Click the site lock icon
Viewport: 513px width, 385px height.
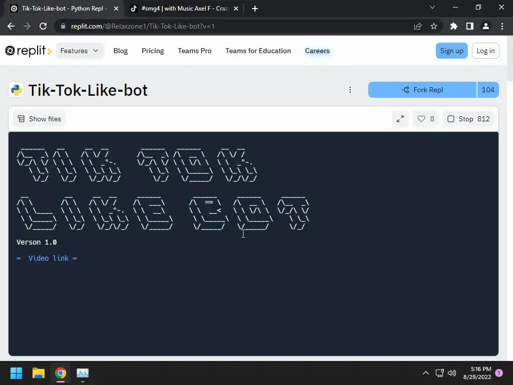(63, 26)
